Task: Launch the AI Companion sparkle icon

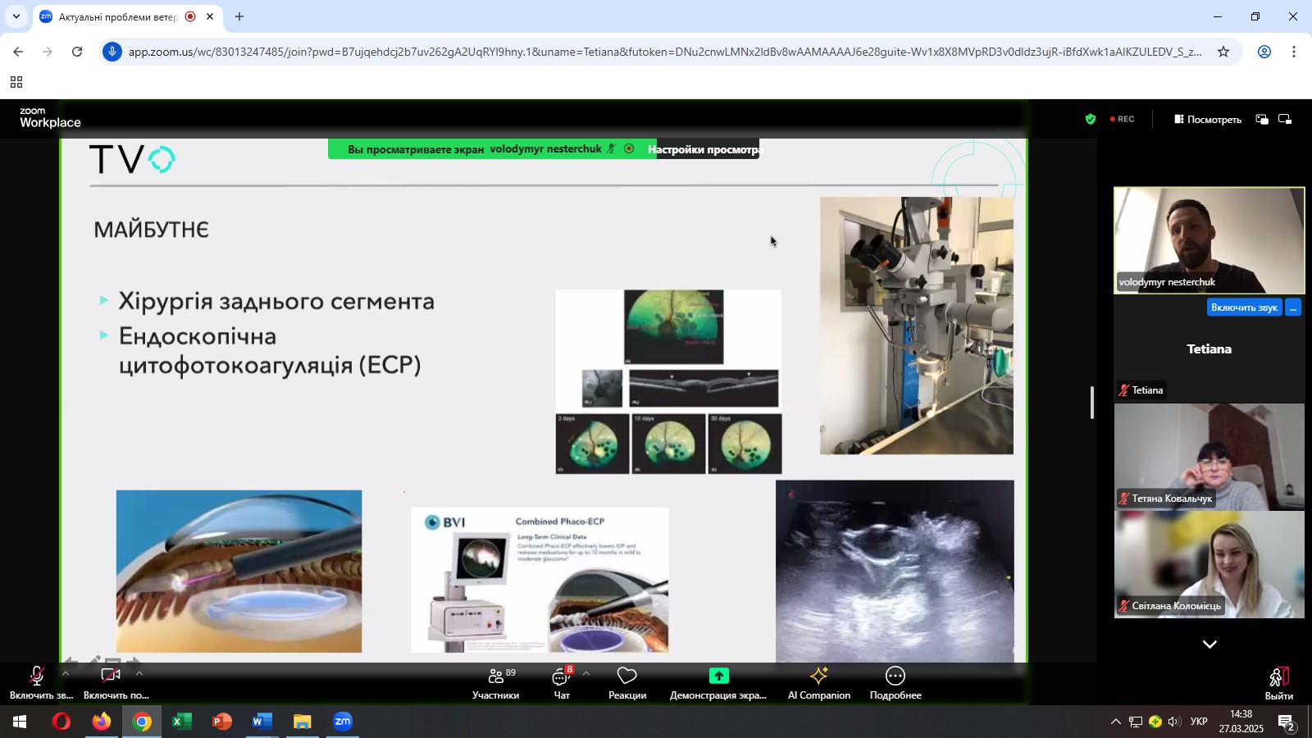Action: pos(818,682)
